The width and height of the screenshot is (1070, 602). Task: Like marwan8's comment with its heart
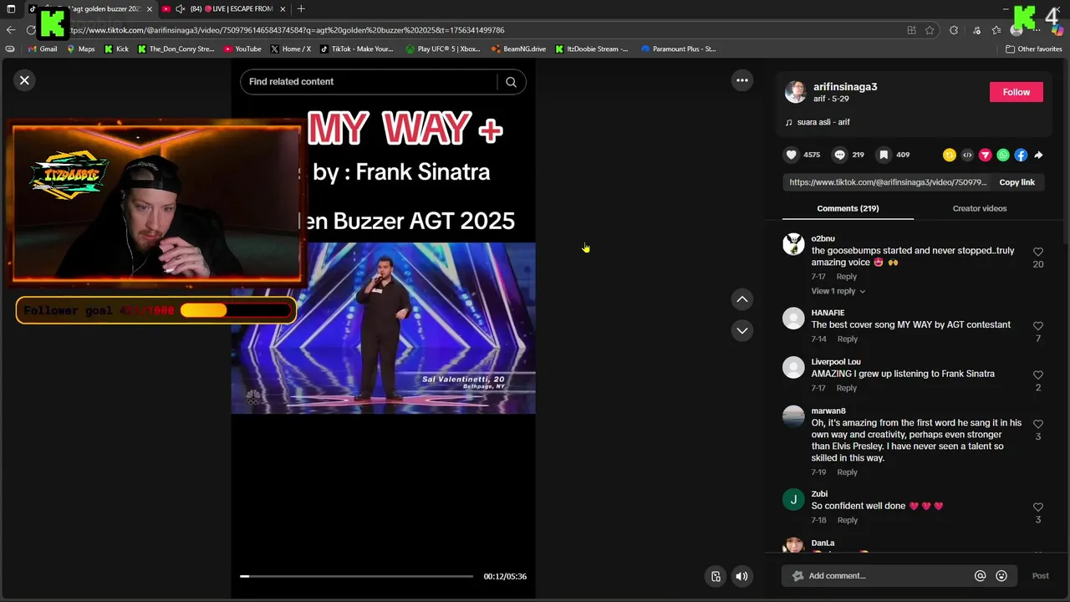point(1037,424)
